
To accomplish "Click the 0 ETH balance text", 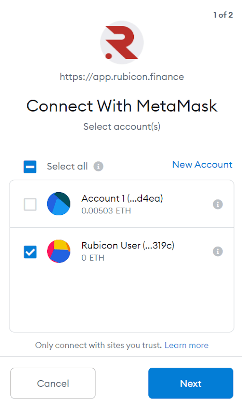I will pos(93,258).
